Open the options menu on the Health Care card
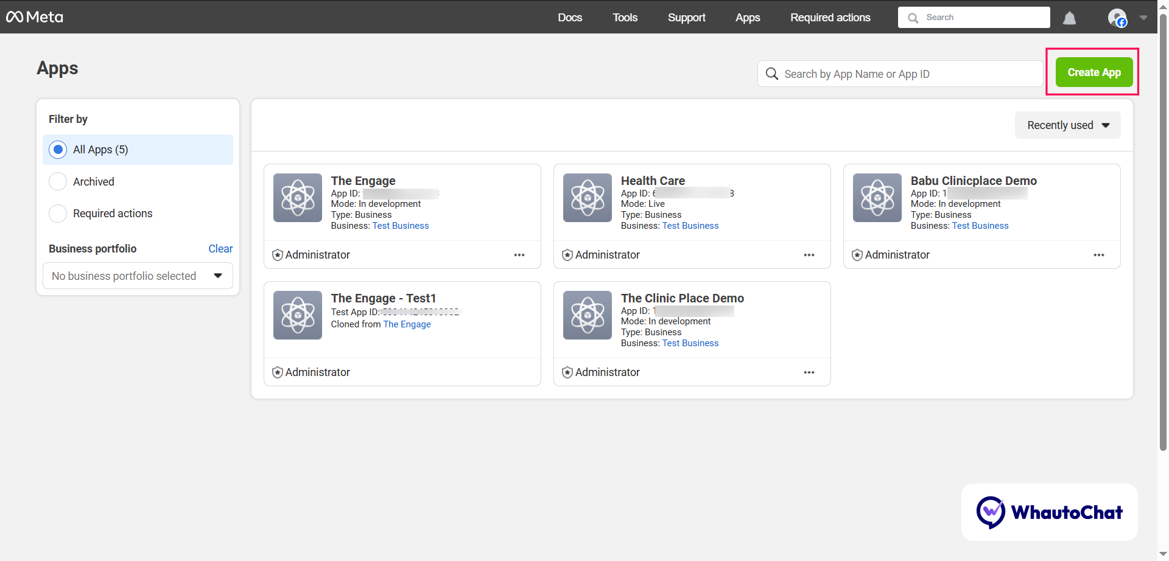 click(809, 255)
